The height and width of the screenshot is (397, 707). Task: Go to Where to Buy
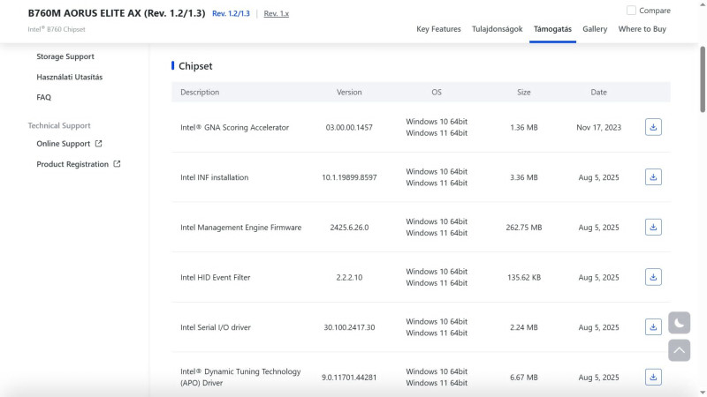coord(642,29)
